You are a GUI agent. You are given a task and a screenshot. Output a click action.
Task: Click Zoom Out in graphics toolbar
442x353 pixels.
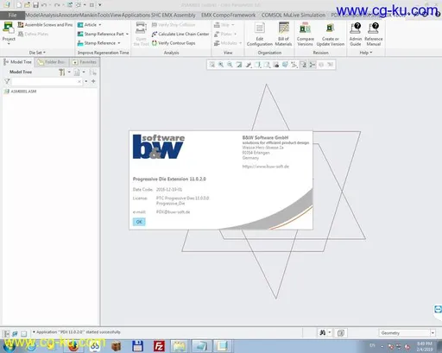[x=230, y=65]
